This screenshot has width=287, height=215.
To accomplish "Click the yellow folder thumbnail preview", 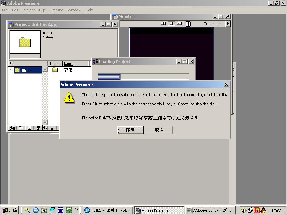I will point(25,42).
